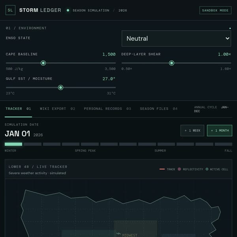Click the SL logo badge
The image size is (237, 237).
click(10, 10)
